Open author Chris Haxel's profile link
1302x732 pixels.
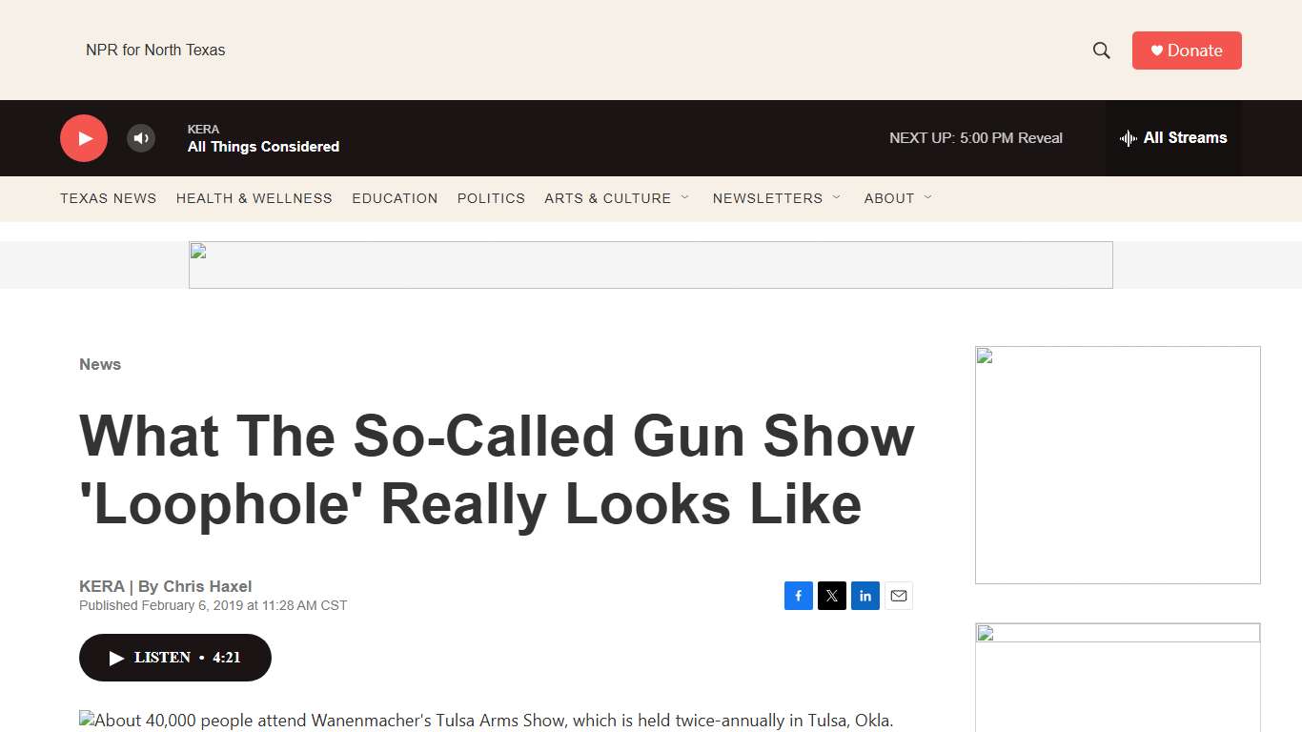[x=208, y=586]
